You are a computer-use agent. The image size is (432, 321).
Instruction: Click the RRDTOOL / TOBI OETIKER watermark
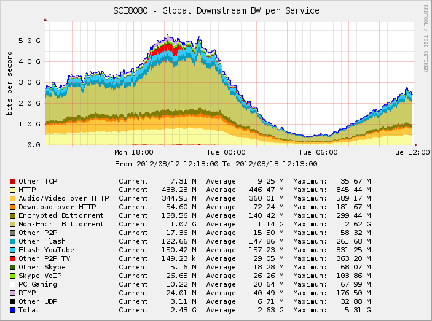tap(425, 38)
